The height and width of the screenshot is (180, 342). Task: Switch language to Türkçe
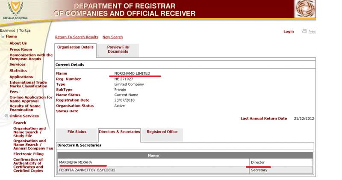pyautogui.click(x=25, y=30)
